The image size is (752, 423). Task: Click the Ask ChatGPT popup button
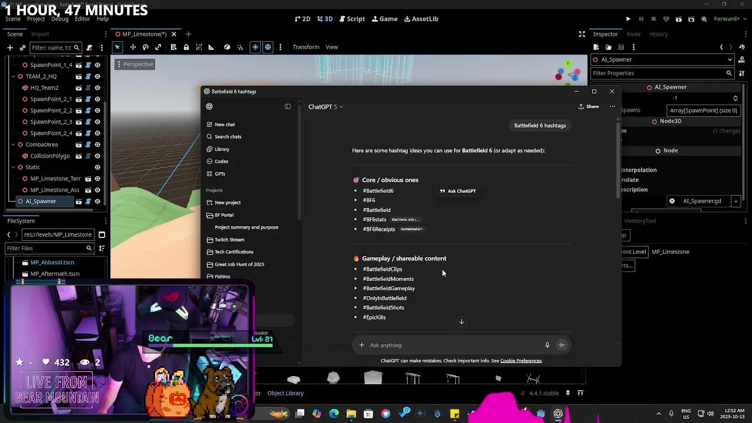[458, 191]
